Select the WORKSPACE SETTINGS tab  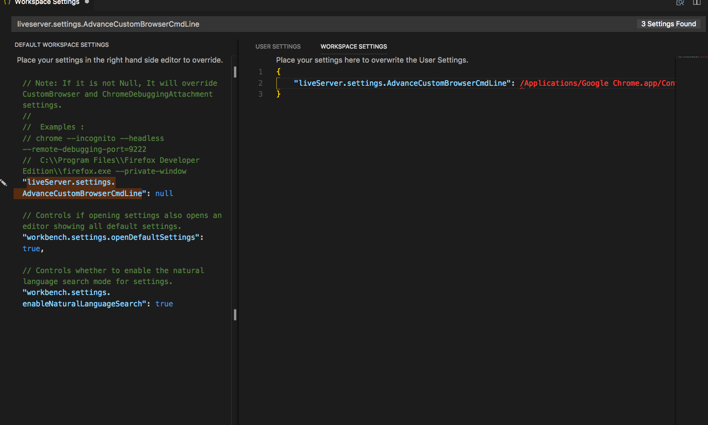[353, 46]
